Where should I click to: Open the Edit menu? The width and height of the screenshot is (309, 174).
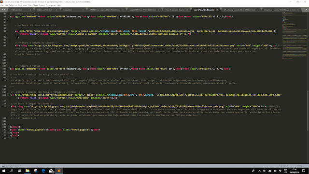[6, 5]
